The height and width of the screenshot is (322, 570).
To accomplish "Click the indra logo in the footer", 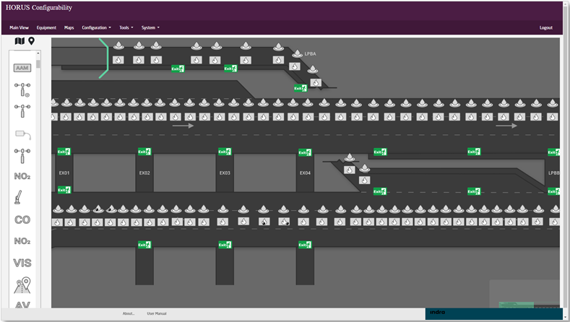I will tap(437, 312).
